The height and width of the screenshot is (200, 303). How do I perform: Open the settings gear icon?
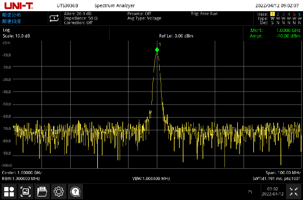click(59, 192)
